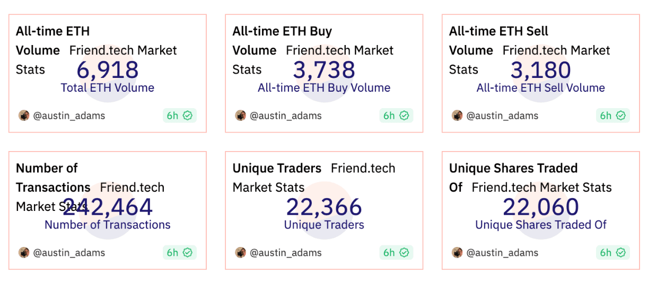Click avatar icon in Unique Traders card
This screenshot has width=648, height=283.
(240, 252)
